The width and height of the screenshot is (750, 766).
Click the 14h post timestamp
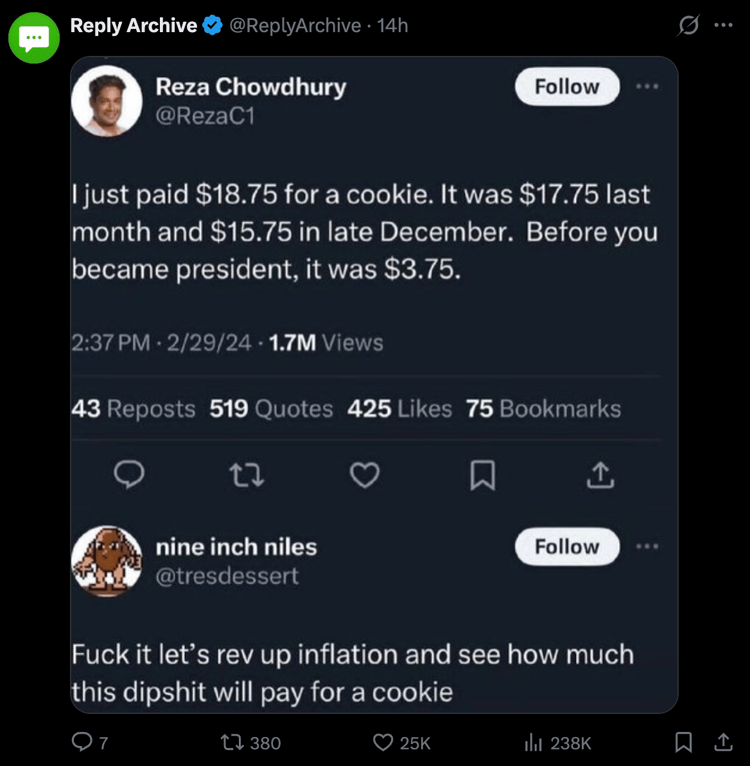pos(392,26)
